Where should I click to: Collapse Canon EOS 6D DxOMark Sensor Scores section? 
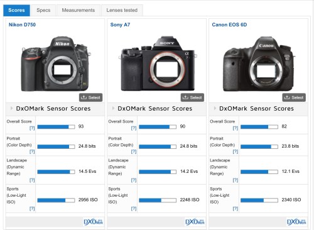[x=215, y=108]
